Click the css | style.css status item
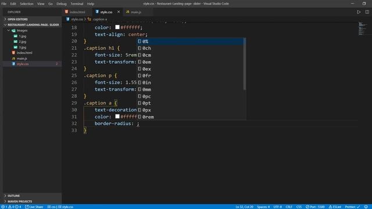Screen dimensions: 372x209 coord(60,207)
